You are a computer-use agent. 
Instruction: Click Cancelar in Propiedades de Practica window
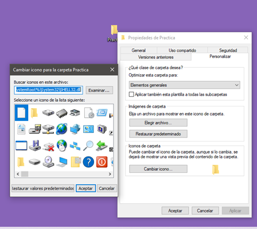205,211
